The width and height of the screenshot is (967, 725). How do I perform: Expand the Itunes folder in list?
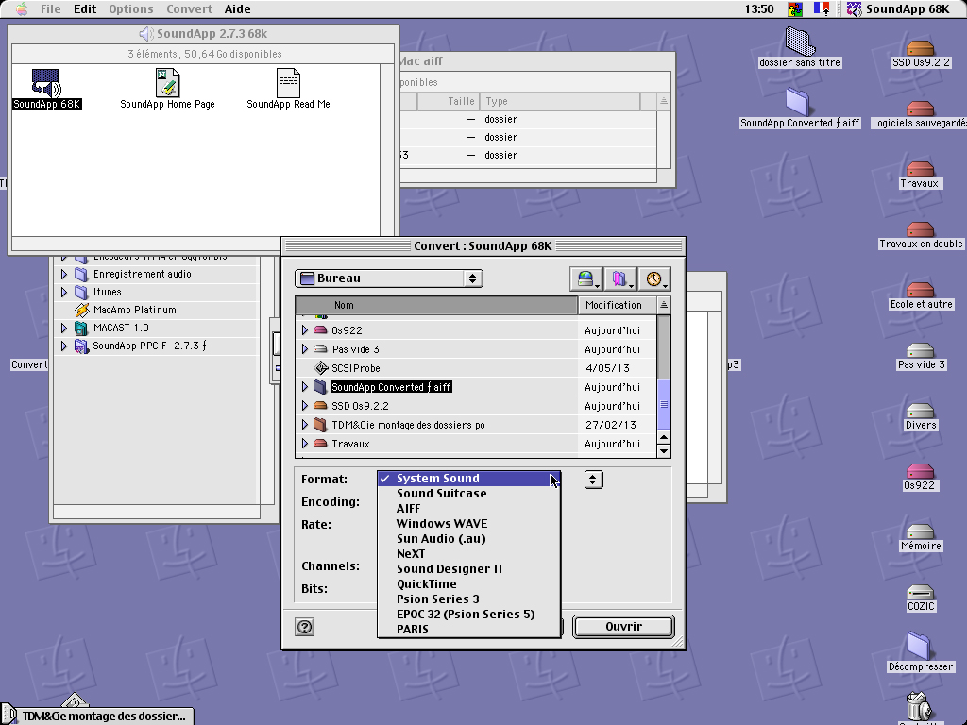(x=64, y=293)
